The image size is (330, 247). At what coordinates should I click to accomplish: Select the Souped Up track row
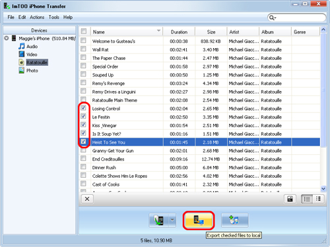tap(199, 75)
